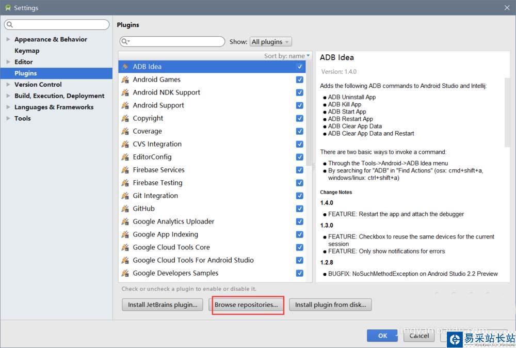
Task: Click the settings search field
Action: pos(57,24)
